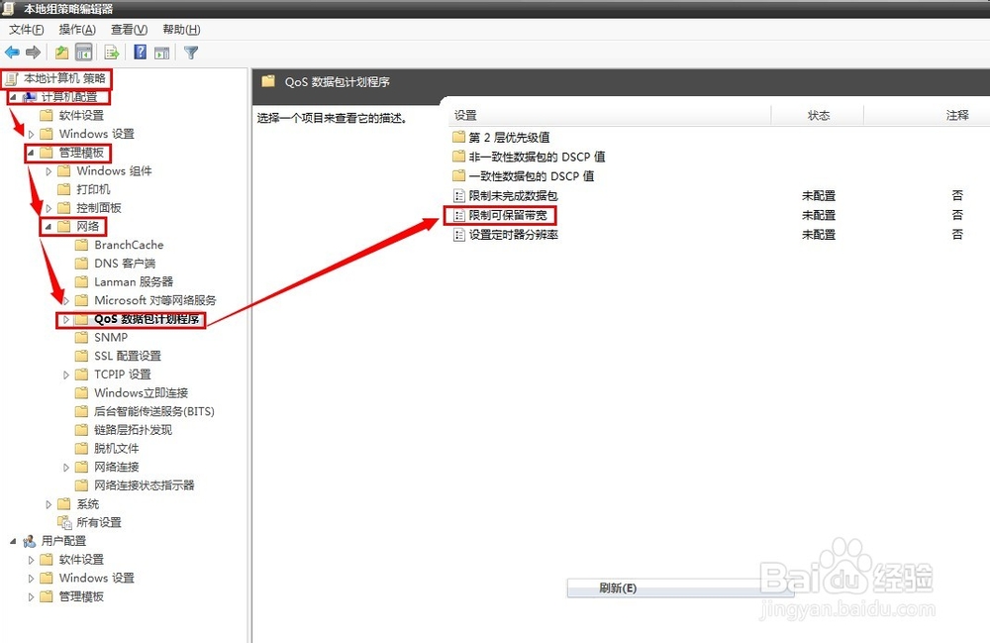The height and width of the screenshot is (643, 990).
Task: Toggle the Show/Hide Console Tree icon
Action: coord(83,53)
